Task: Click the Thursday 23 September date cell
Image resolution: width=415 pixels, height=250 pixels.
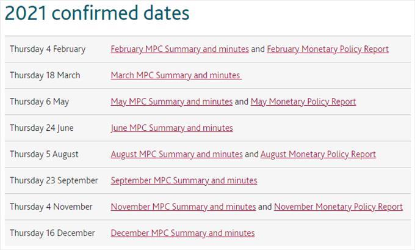Action: click(54, 180)
